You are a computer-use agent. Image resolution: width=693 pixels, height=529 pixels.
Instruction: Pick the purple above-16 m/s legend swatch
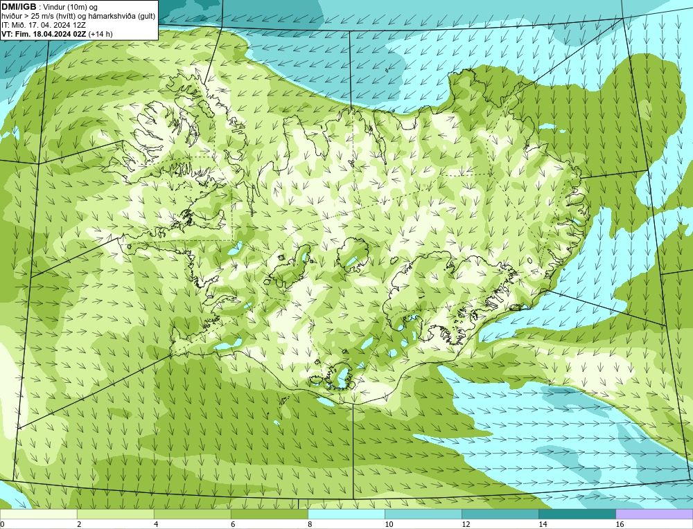(654, 514)
